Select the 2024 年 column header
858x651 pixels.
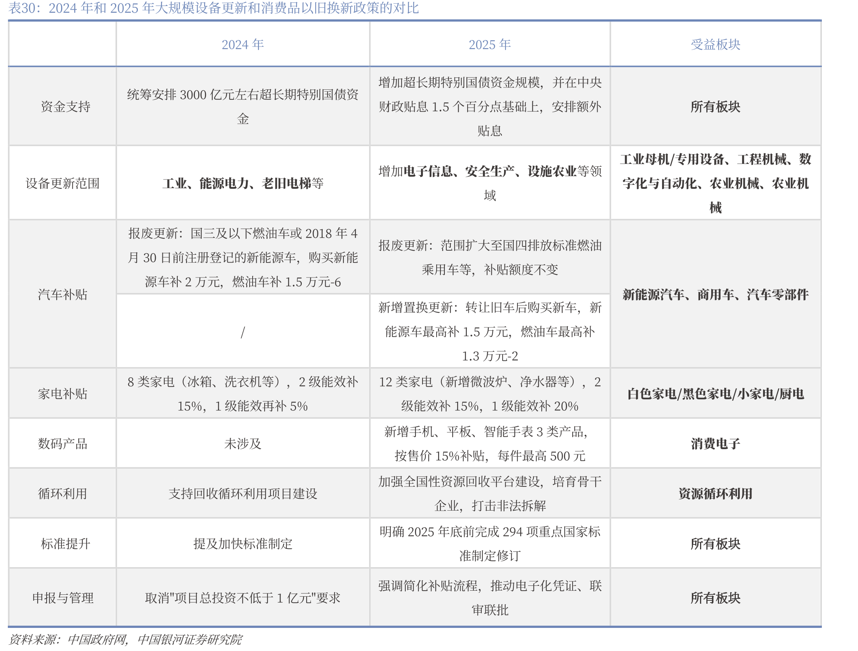pyautogui.click(x=243, y=45)
